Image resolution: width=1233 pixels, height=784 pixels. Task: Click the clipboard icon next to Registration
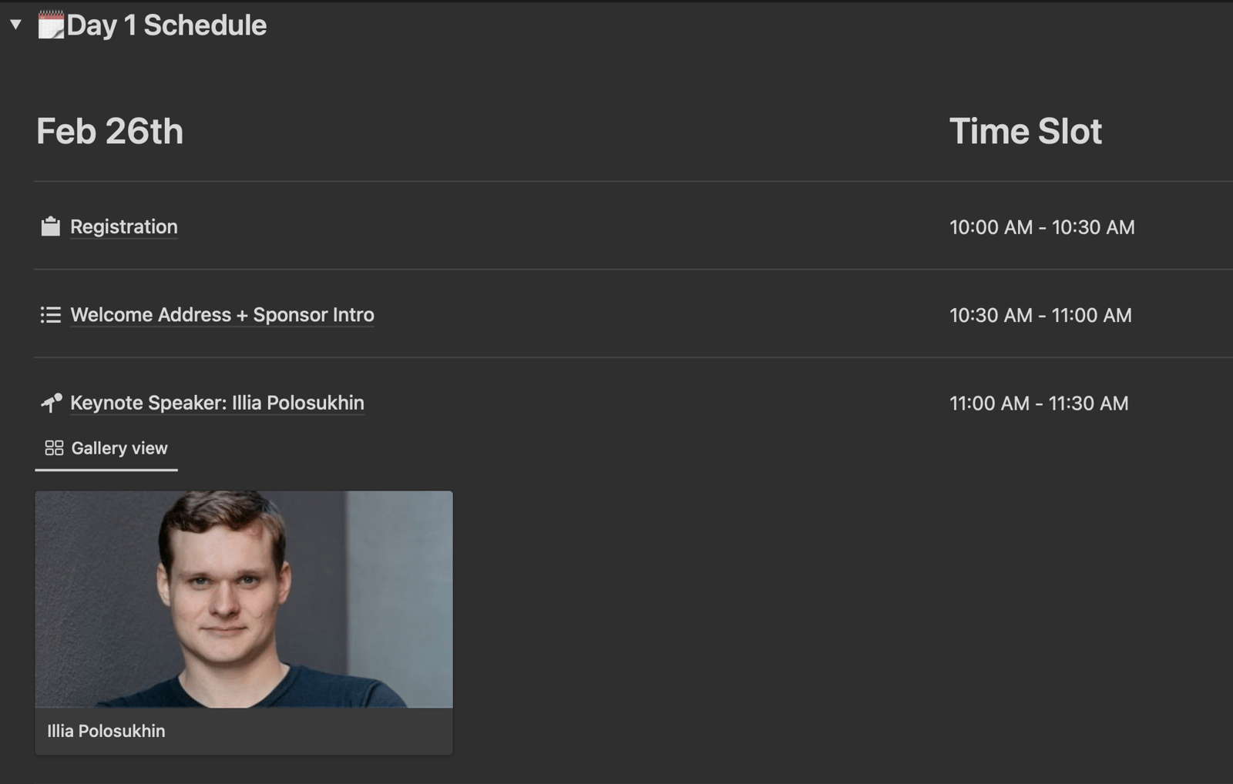click(51, 226)
